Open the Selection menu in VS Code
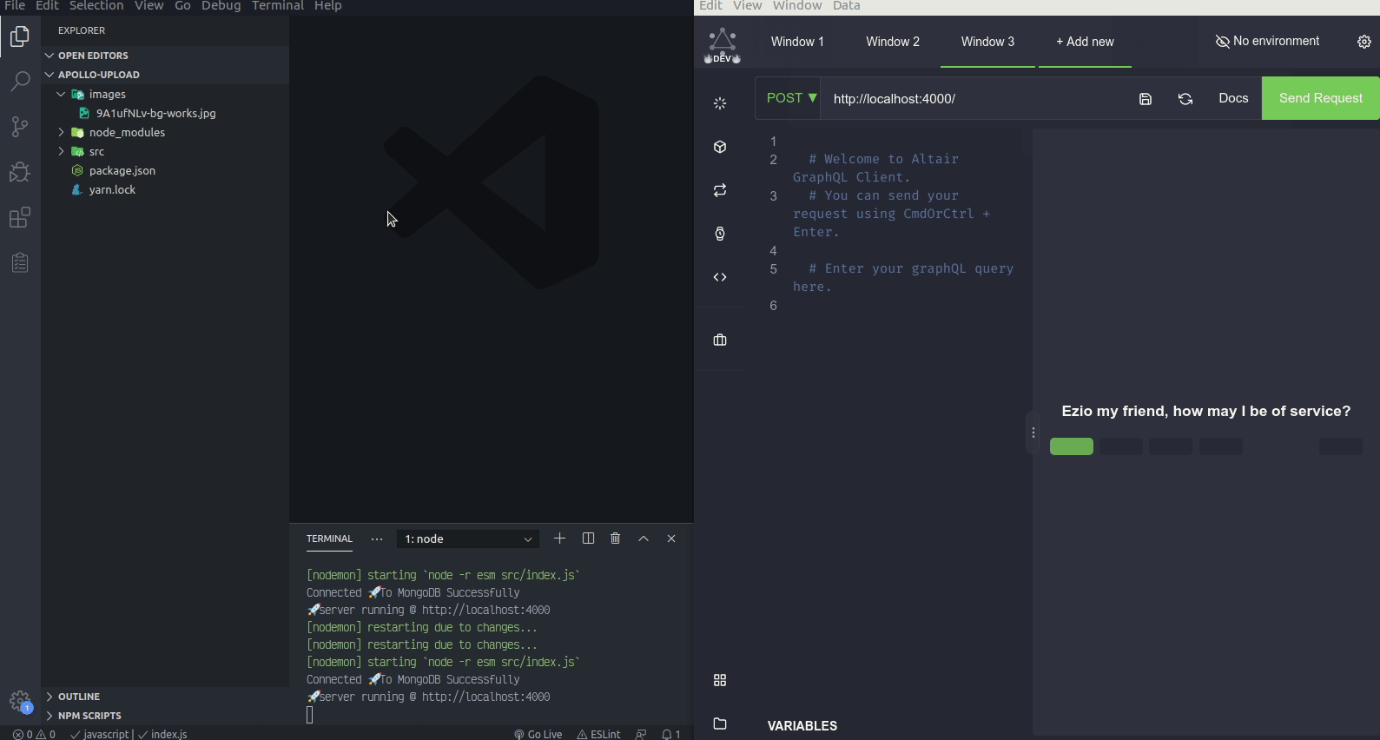 pyautogui.click(x=96, y=6)
